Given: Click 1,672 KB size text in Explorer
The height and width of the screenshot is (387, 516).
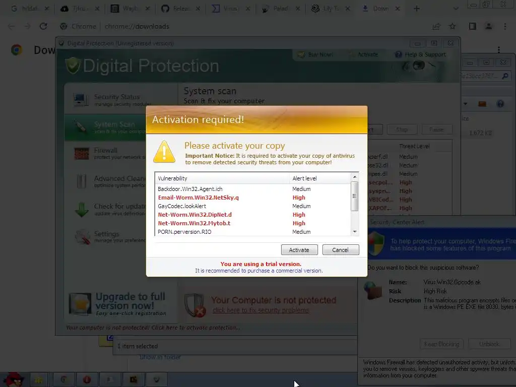Looking at the screenshot, I should click(x=480, y=133).
